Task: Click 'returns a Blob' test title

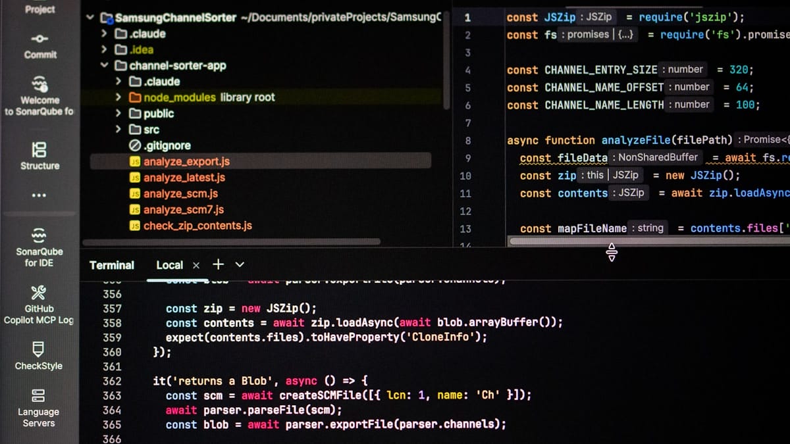Action: (223, 381)
